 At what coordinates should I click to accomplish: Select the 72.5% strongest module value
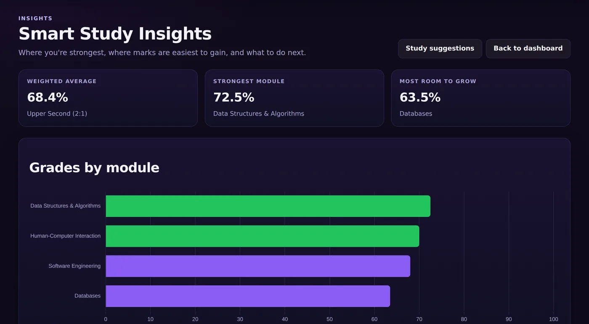click(234, 97)
